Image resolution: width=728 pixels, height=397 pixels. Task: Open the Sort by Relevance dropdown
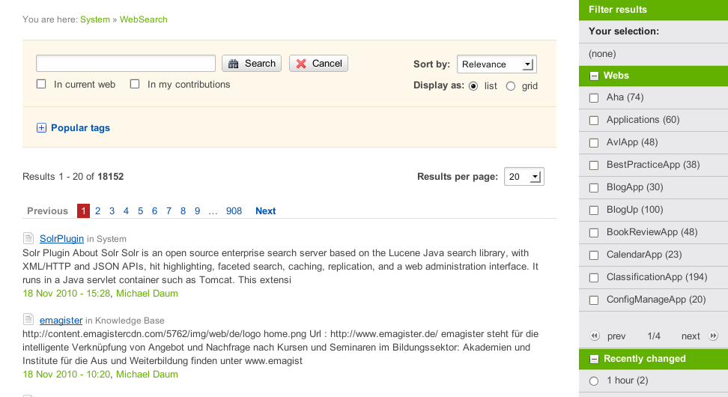[496, 64]
